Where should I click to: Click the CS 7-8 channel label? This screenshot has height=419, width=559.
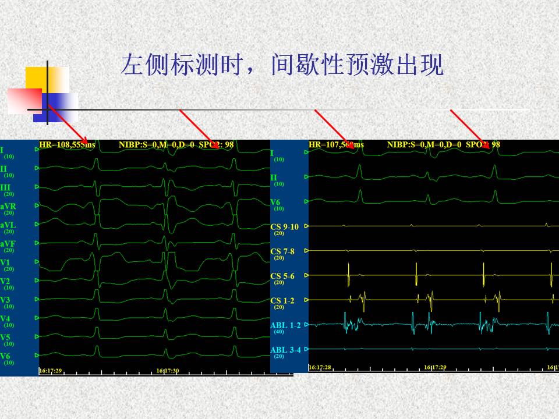tap(282, 251)
